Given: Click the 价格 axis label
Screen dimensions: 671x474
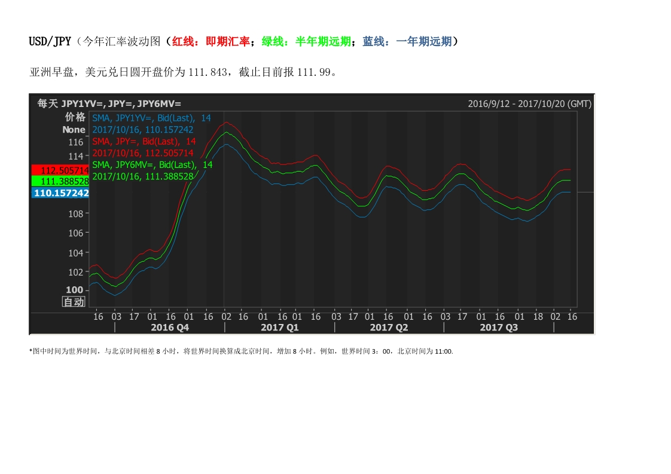Looking at the screenshot, I should (75, 117).
